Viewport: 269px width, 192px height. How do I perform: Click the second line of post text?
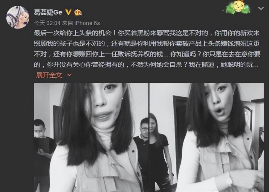[147, 43]
